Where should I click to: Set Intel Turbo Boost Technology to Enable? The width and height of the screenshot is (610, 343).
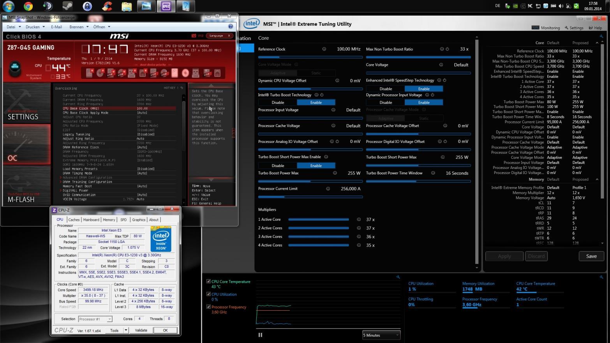coord(316,102)
